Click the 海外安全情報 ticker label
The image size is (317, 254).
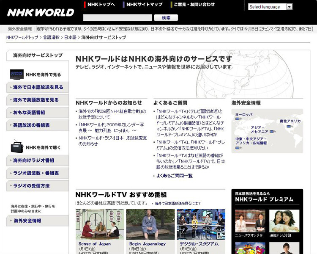coord(20,29)
